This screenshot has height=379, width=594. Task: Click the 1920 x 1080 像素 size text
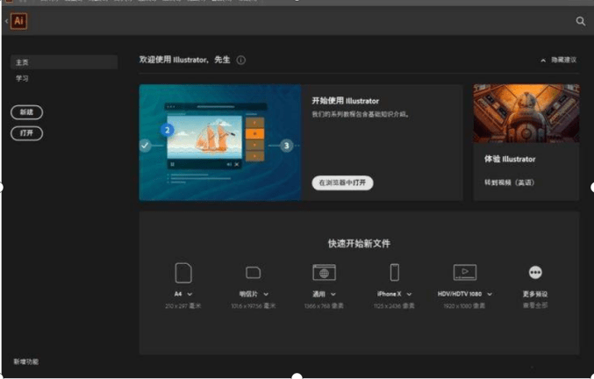(x=464, y=306)
